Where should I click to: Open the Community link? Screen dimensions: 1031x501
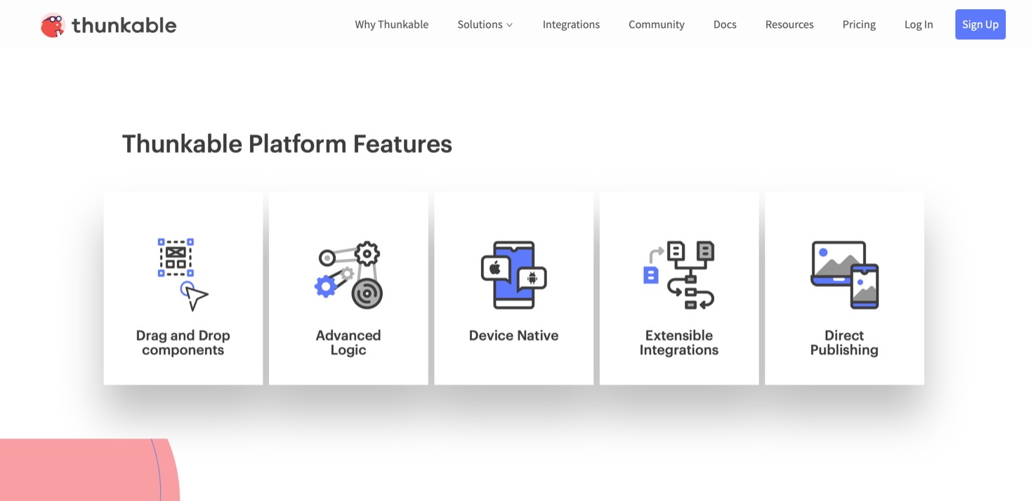pos(656,25)
